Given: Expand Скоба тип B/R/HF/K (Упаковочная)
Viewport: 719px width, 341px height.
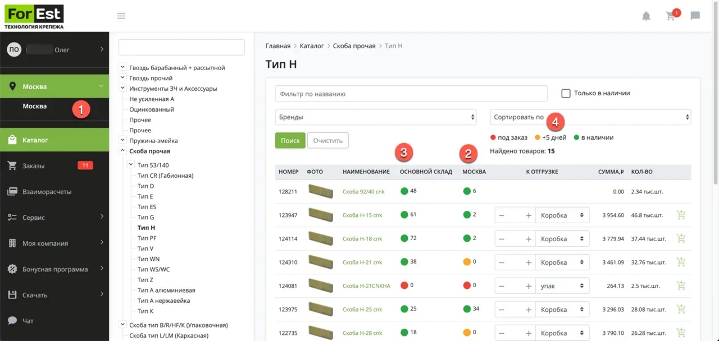Looking at the screenshot, I should coord(122,325).
